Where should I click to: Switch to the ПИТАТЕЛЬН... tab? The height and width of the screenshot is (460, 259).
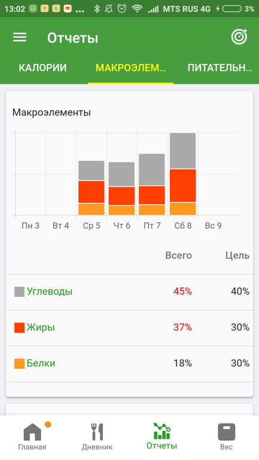coord(220,68)
